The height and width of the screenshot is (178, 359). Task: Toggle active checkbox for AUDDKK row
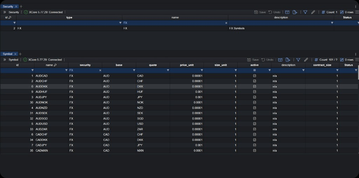pyautogui.click(x=255, y=86)
